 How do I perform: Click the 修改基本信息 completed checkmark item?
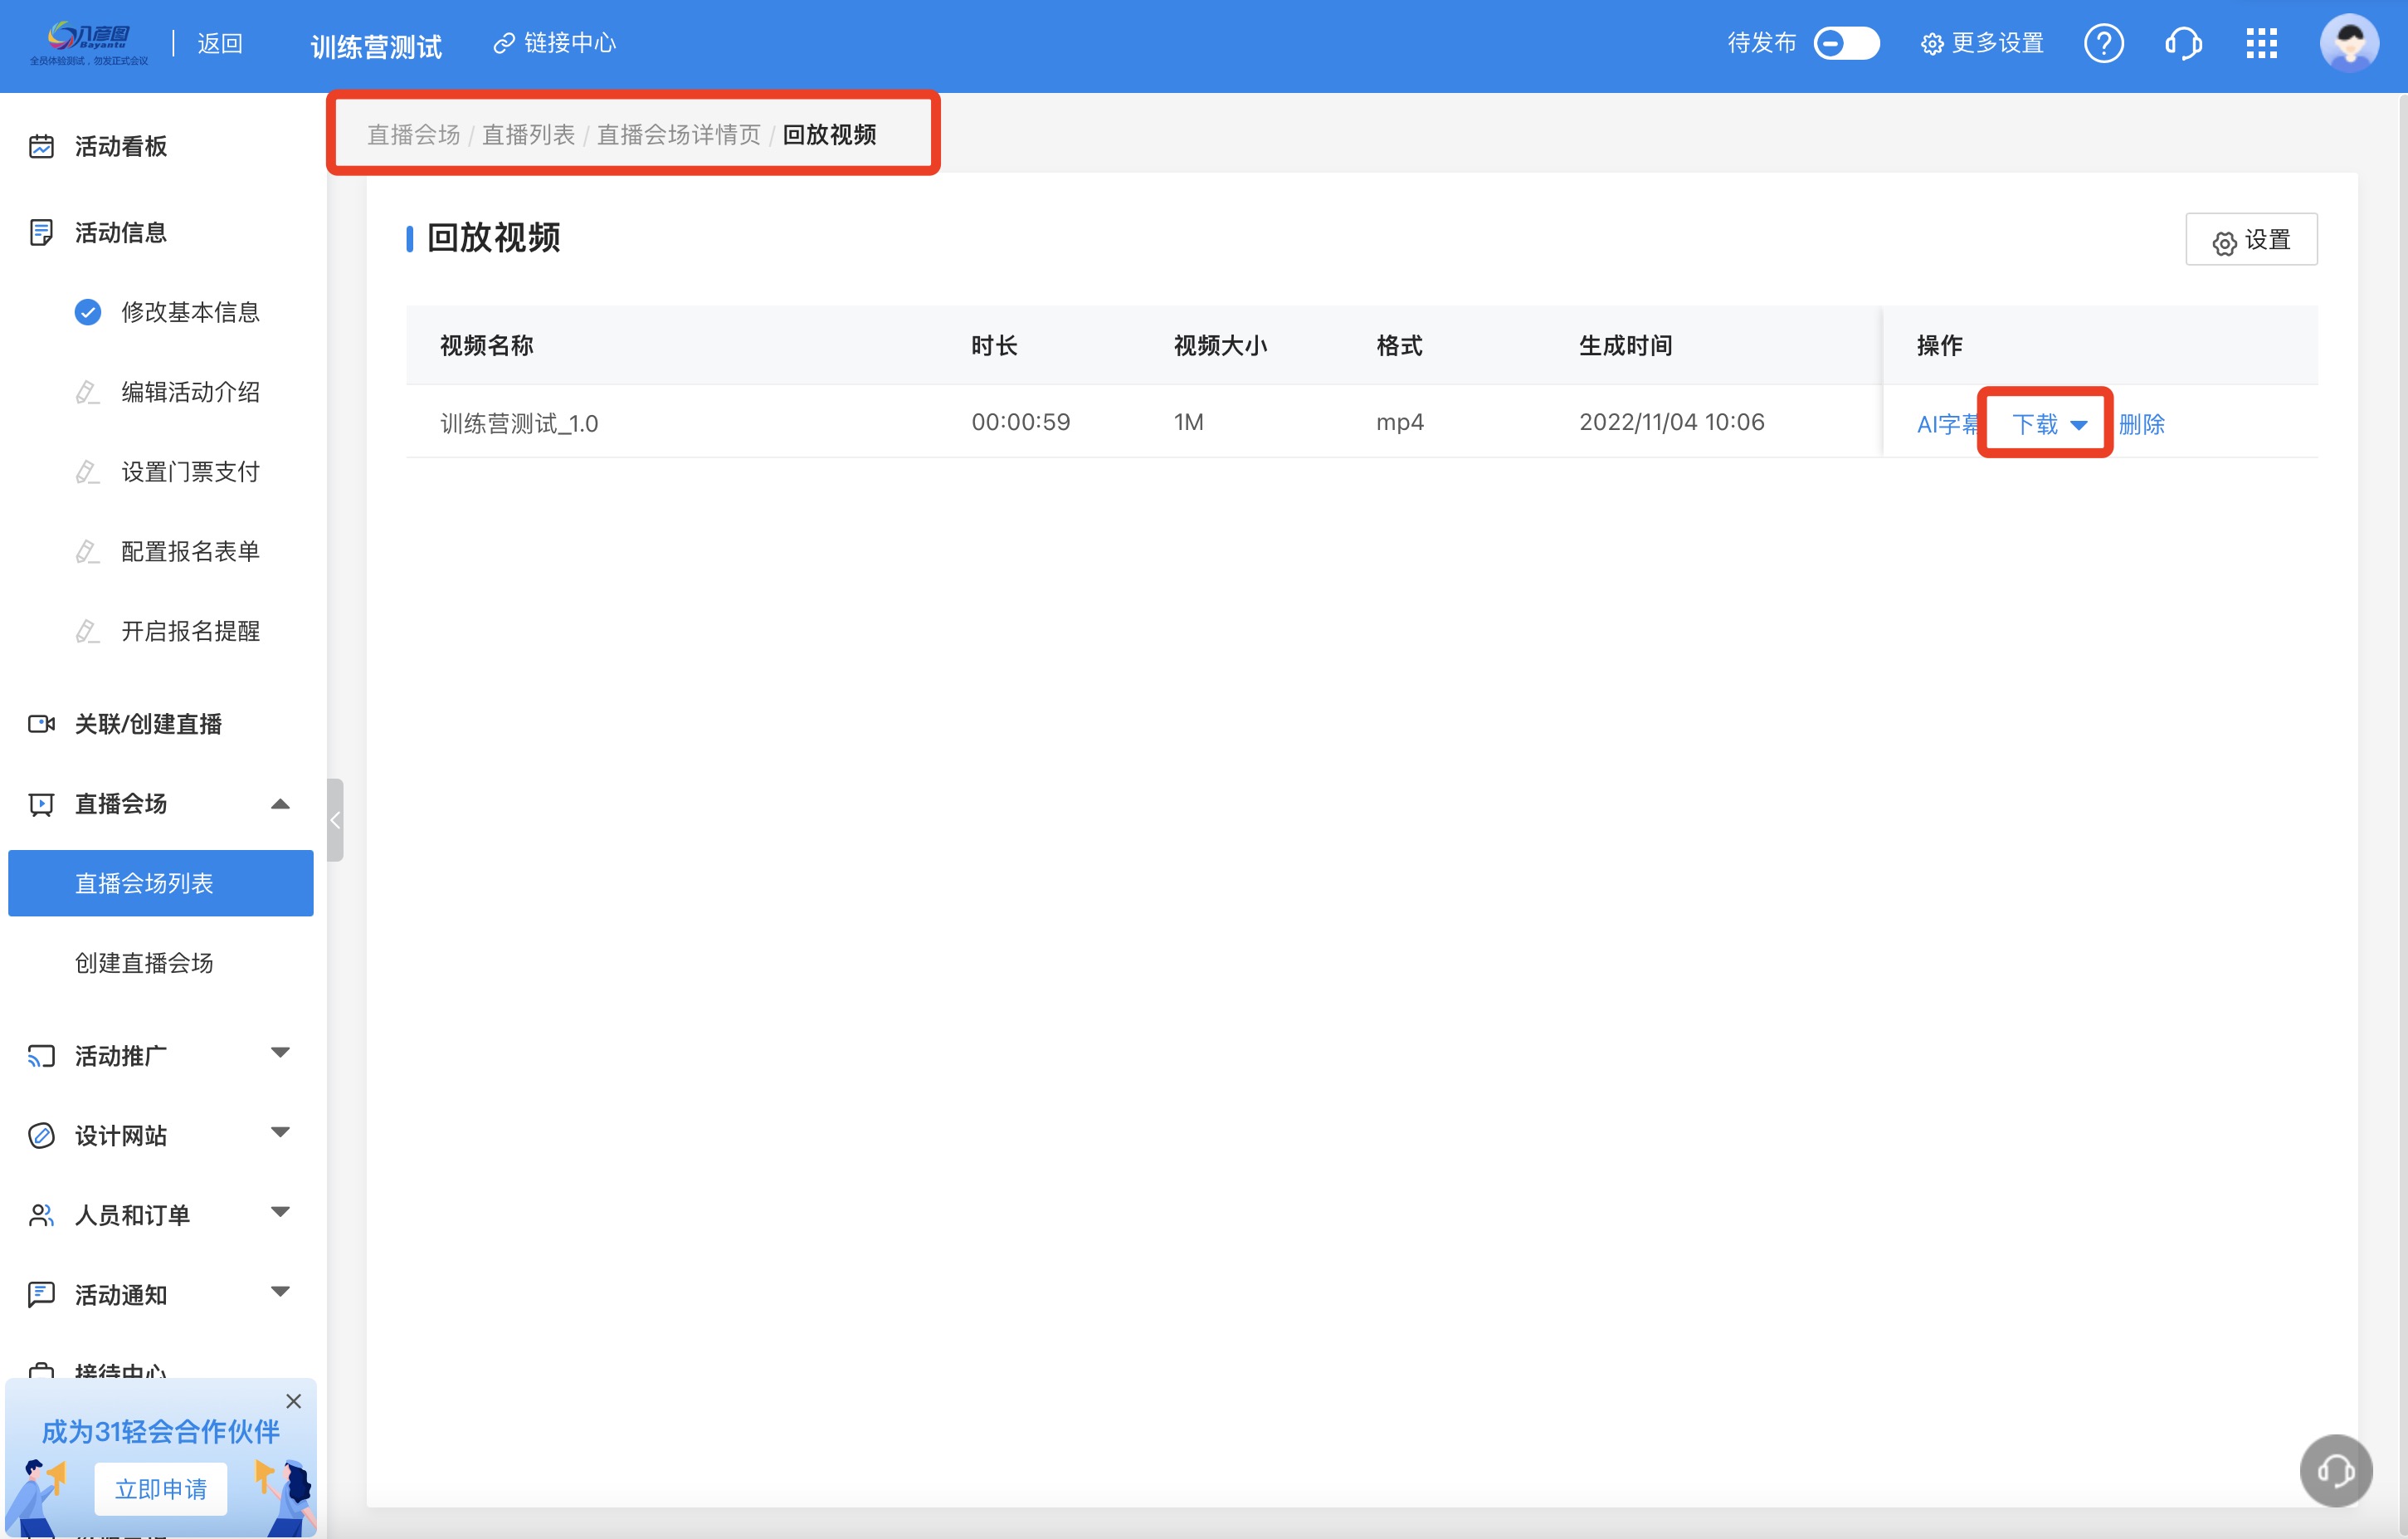168,312
